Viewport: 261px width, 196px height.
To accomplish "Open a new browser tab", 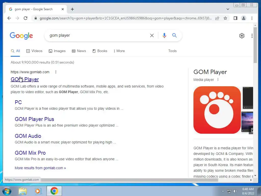I will coord(72,9).
